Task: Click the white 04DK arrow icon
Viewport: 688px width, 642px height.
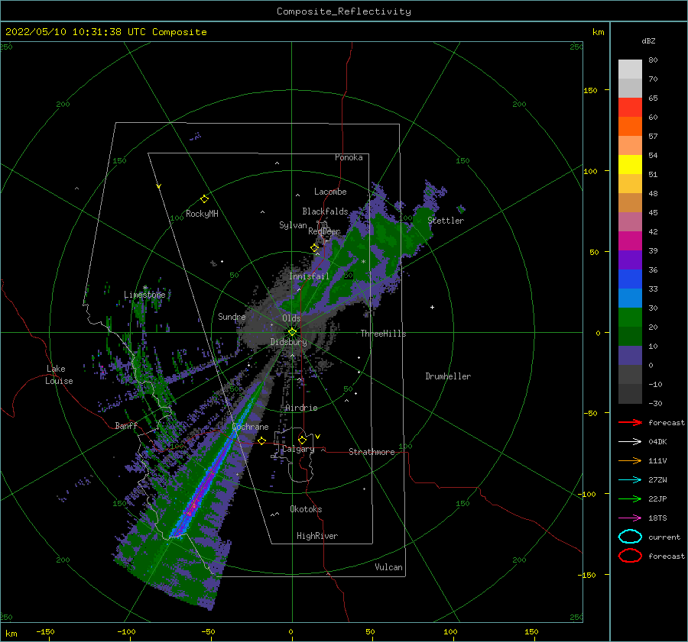Action: 630,441
